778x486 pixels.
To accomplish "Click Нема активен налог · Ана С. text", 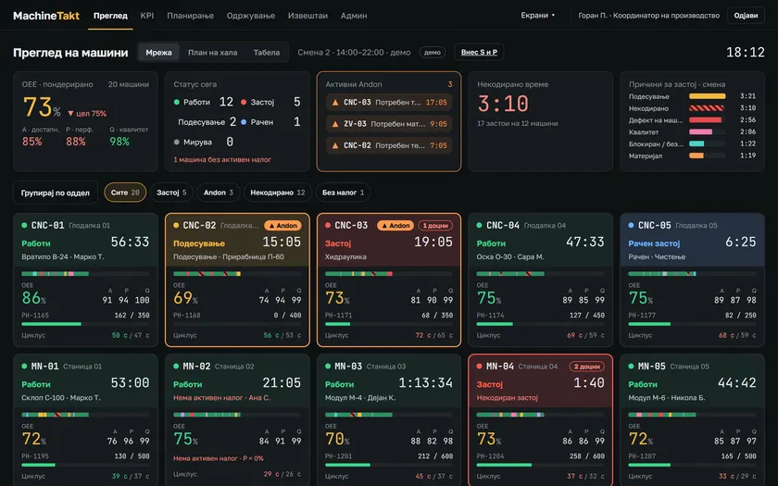I will [x=221, y=398].
